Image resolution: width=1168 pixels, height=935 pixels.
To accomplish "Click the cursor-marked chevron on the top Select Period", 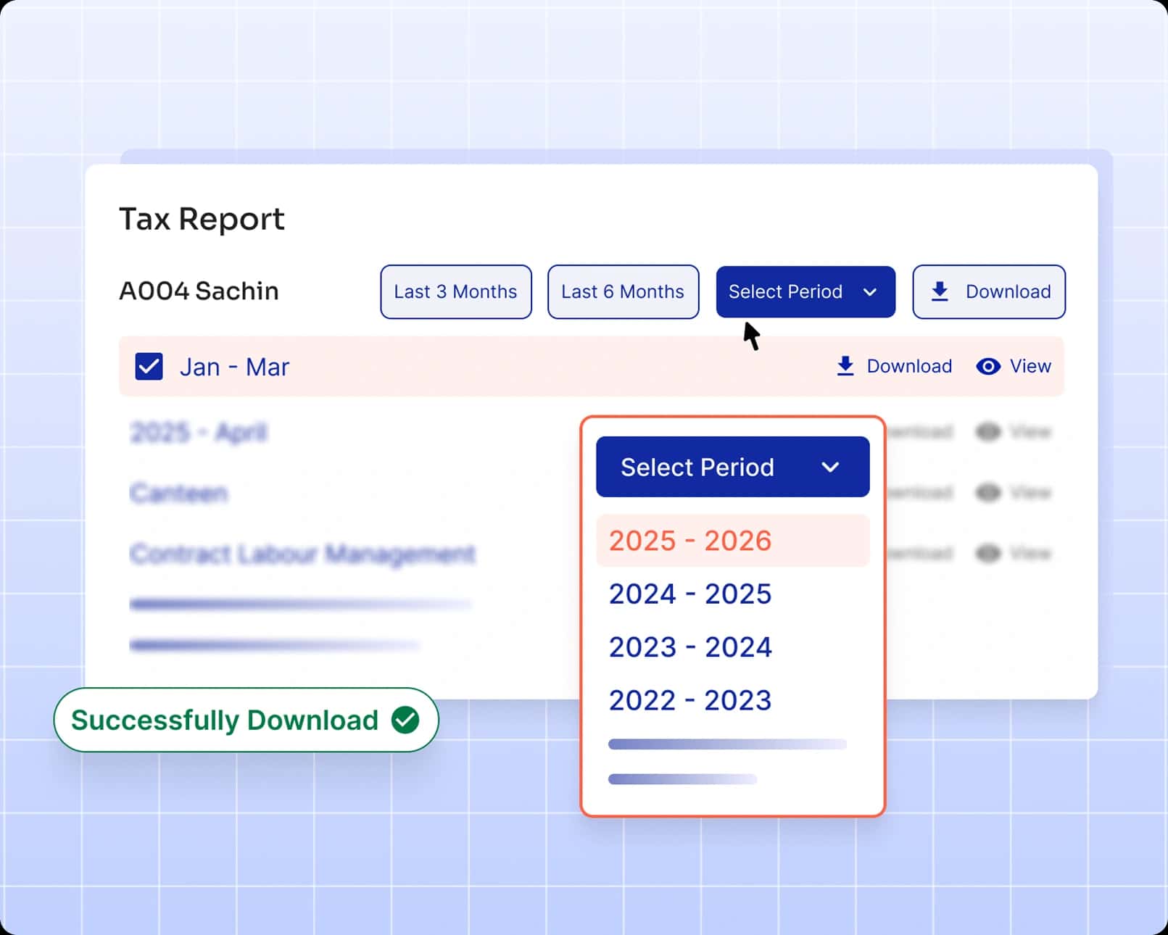I will [871, 292].
